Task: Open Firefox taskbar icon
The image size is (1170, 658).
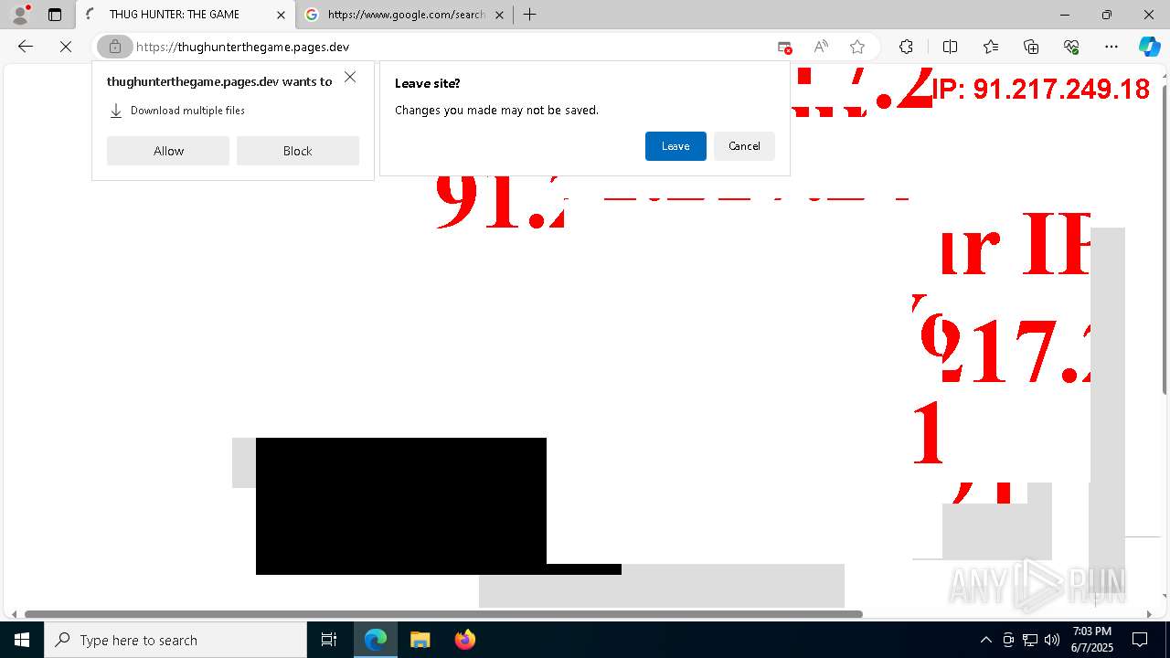Action: point(464,640)
